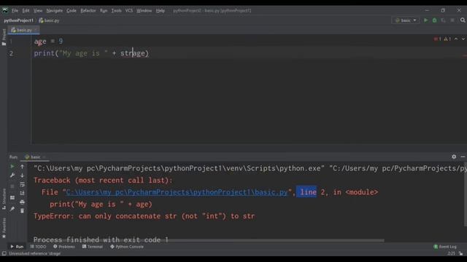Open the VCS menu
The width and height of the screenshot is (467, 262).
click(x=129, y=10)
